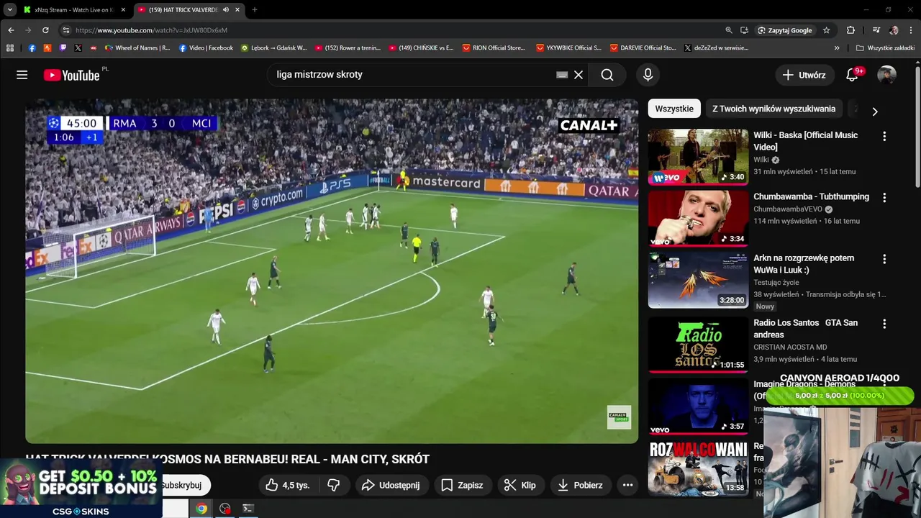Image resolution: width=921 pixels, height=518 pixels.
Task: Open Chrome from the Windows taskbar
Action: (x=201, y=509)
